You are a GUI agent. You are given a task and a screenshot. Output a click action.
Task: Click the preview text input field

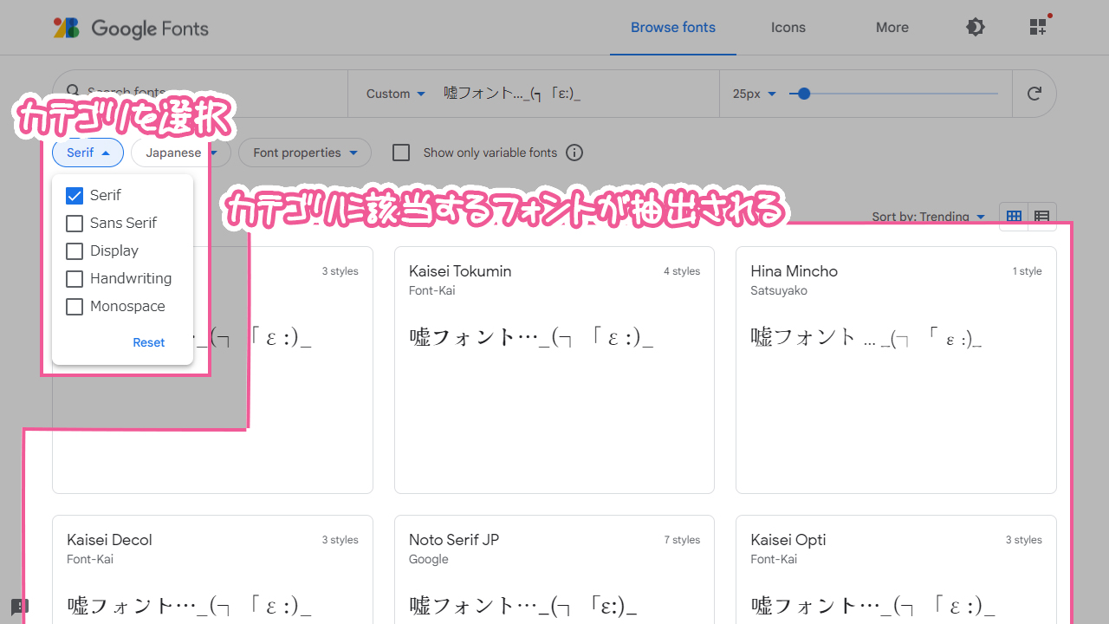coord(575,94)
